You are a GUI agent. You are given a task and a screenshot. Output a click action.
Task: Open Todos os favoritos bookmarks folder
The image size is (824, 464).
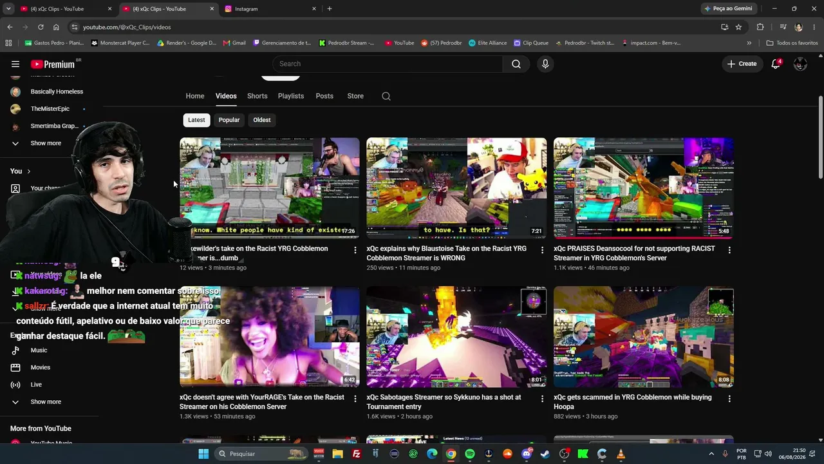coord(792,43)
